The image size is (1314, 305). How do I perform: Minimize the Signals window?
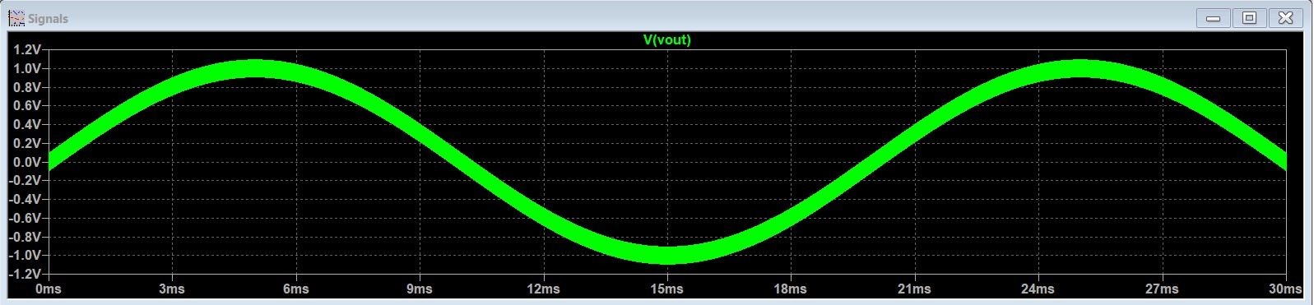click(x=1213, y=18)
